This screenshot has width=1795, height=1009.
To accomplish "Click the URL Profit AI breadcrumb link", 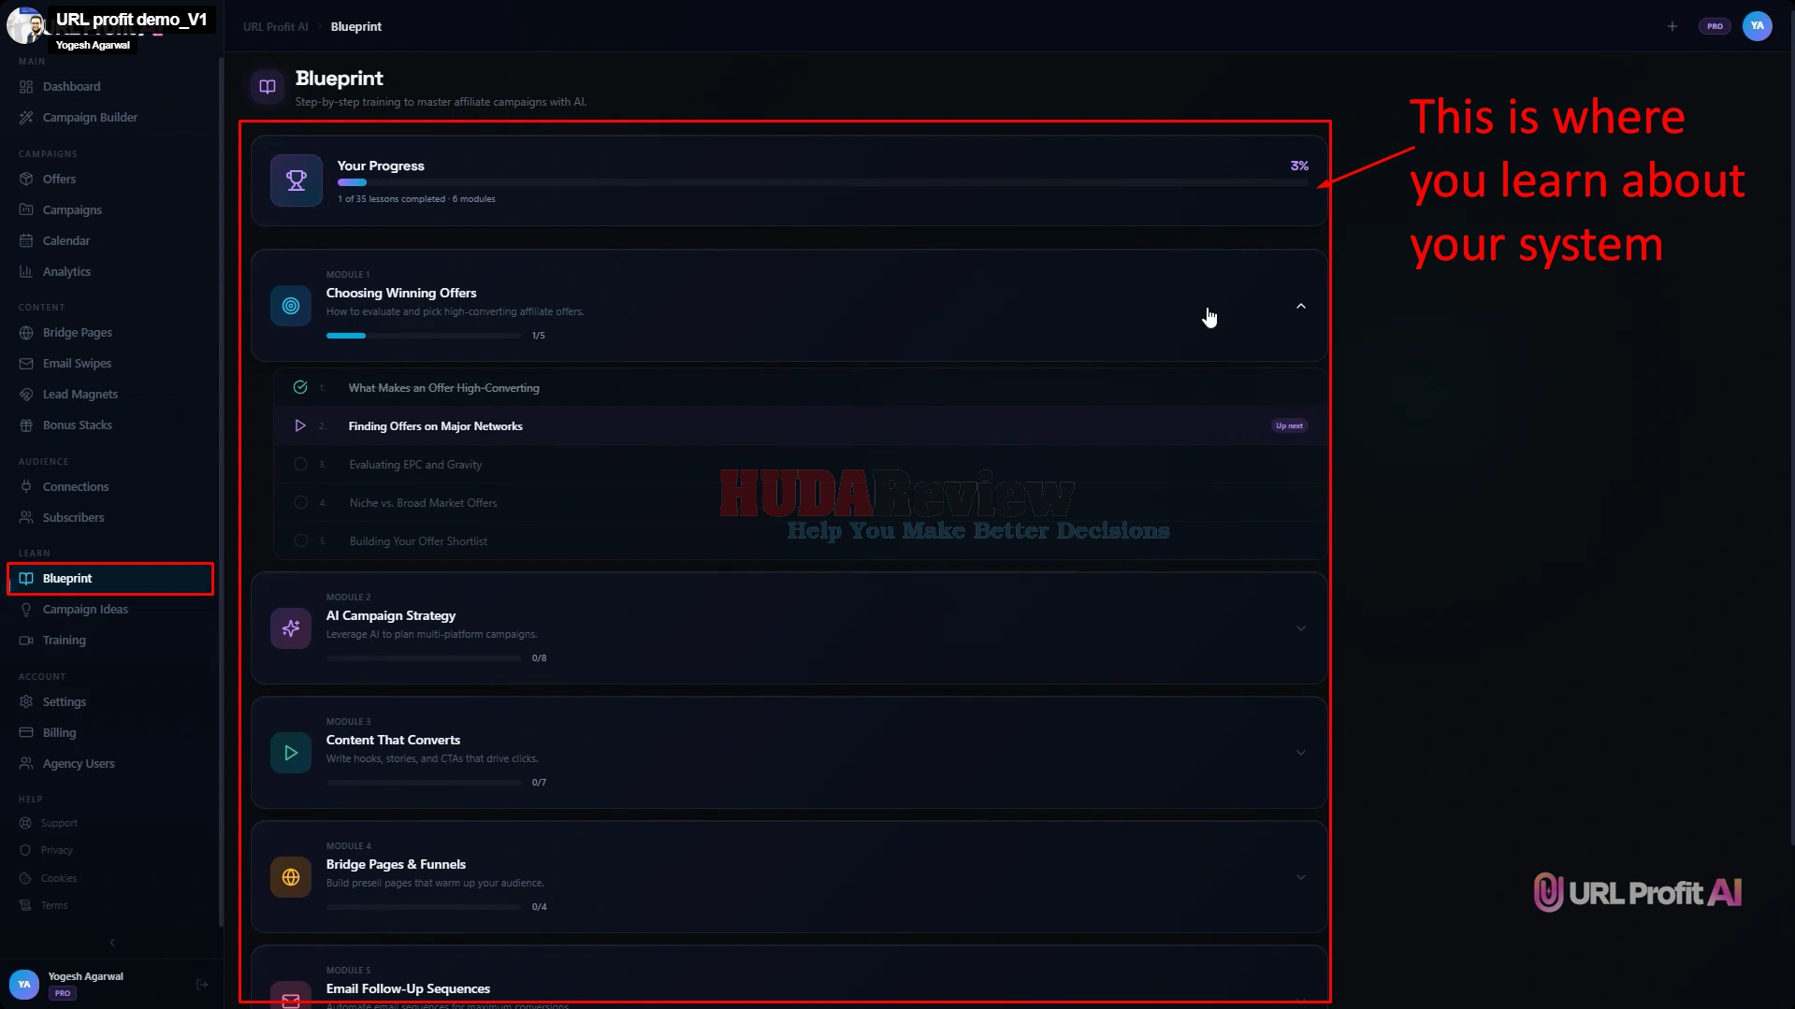I will click(x=275, y=26).
